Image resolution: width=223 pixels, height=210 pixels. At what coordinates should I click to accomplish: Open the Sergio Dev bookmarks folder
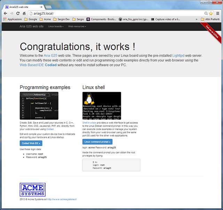(x=61, y=19)
